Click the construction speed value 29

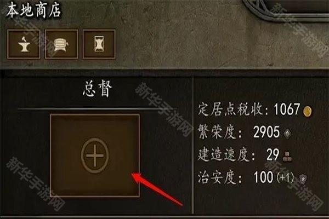pos(273,155)
